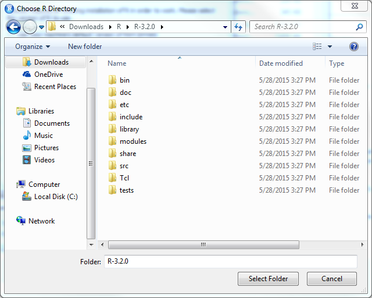Select the library folder

(129, 129)
